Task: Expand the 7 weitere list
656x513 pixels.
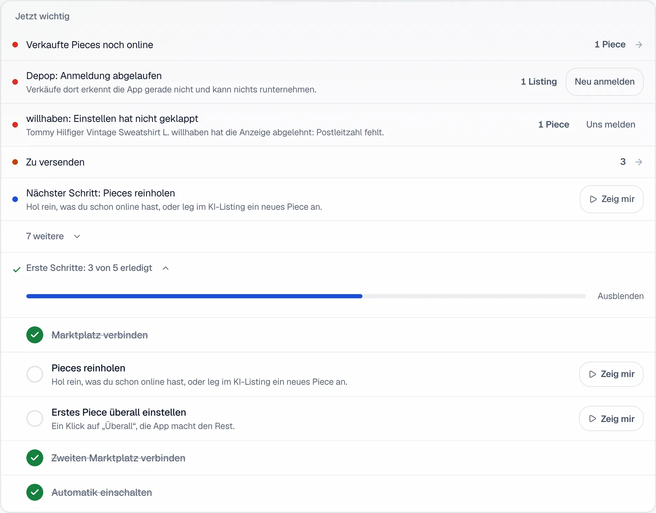Action: pyautogui.click(x=53, y=236)
